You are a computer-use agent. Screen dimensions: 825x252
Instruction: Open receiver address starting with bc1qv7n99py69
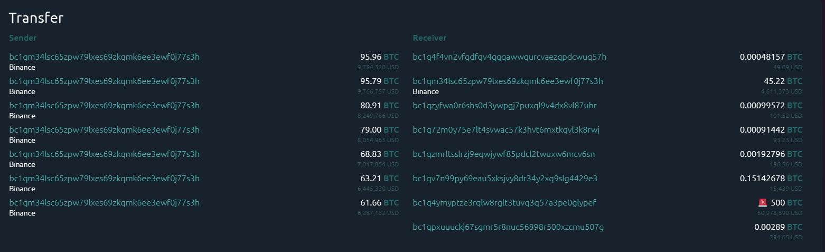[x=505, y=179]
